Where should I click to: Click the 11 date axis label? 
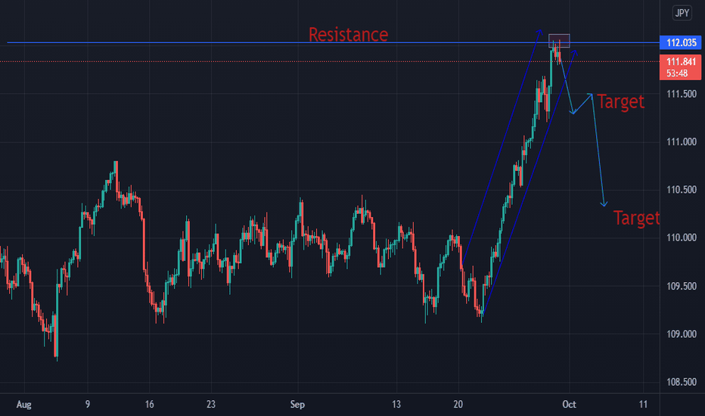(643, 405)
